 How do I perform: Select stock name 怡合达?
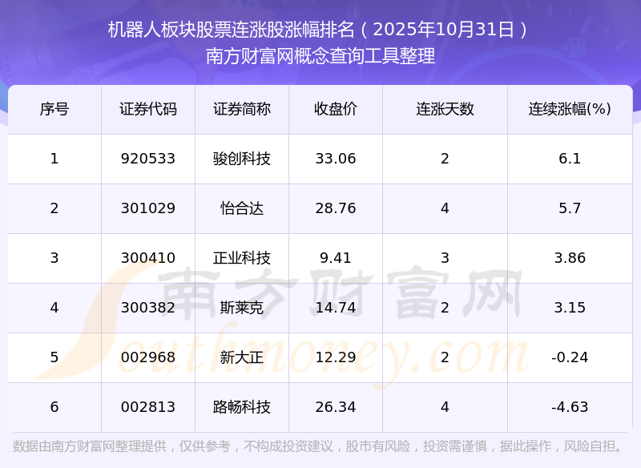point(242,208)
